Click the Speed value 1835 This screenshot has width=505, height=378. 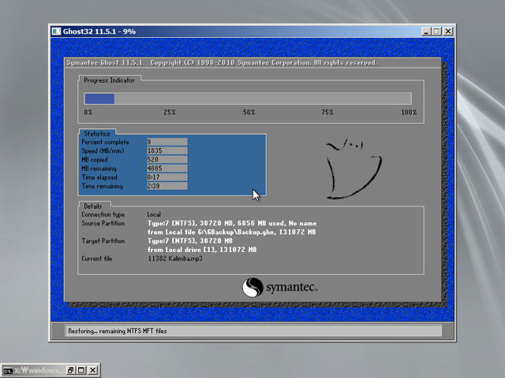(x=166, y=150)
